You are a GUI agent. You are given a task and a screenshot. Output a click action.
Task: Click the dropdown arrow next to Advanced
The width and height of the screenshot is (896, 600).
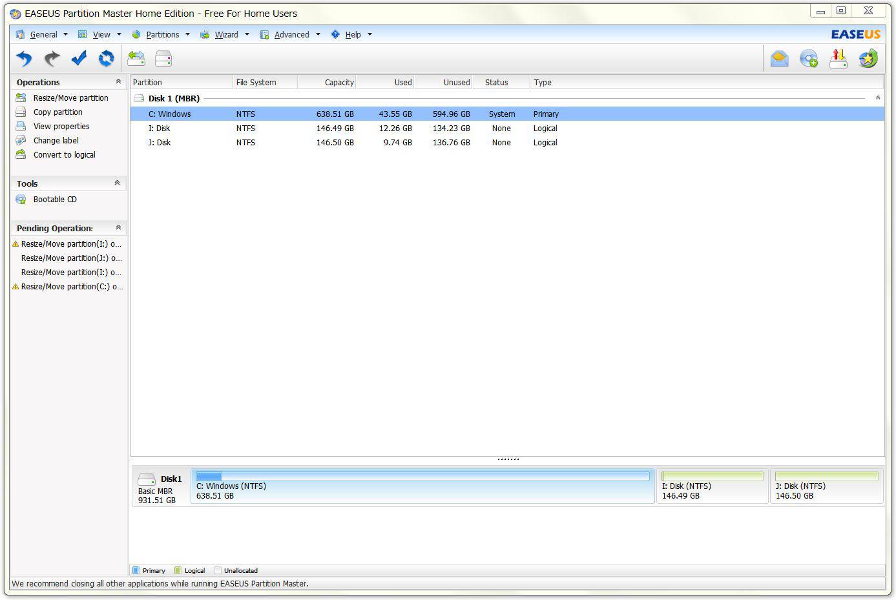(x=318, y=34)
